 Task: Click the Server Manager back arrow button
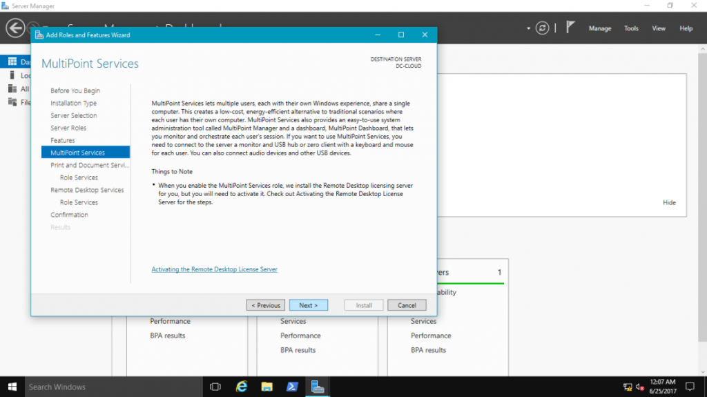click(15, 28)
